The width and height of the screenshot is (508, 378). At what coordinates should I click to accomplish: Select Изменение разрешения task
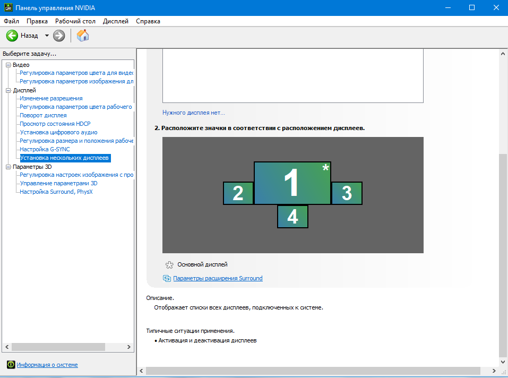[x=51, y=98]
